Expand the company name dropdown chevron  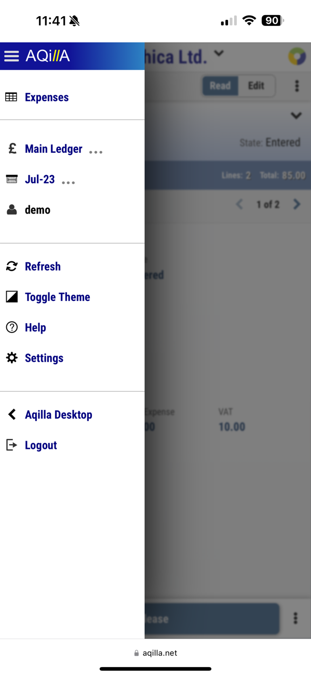pos(219,53)
